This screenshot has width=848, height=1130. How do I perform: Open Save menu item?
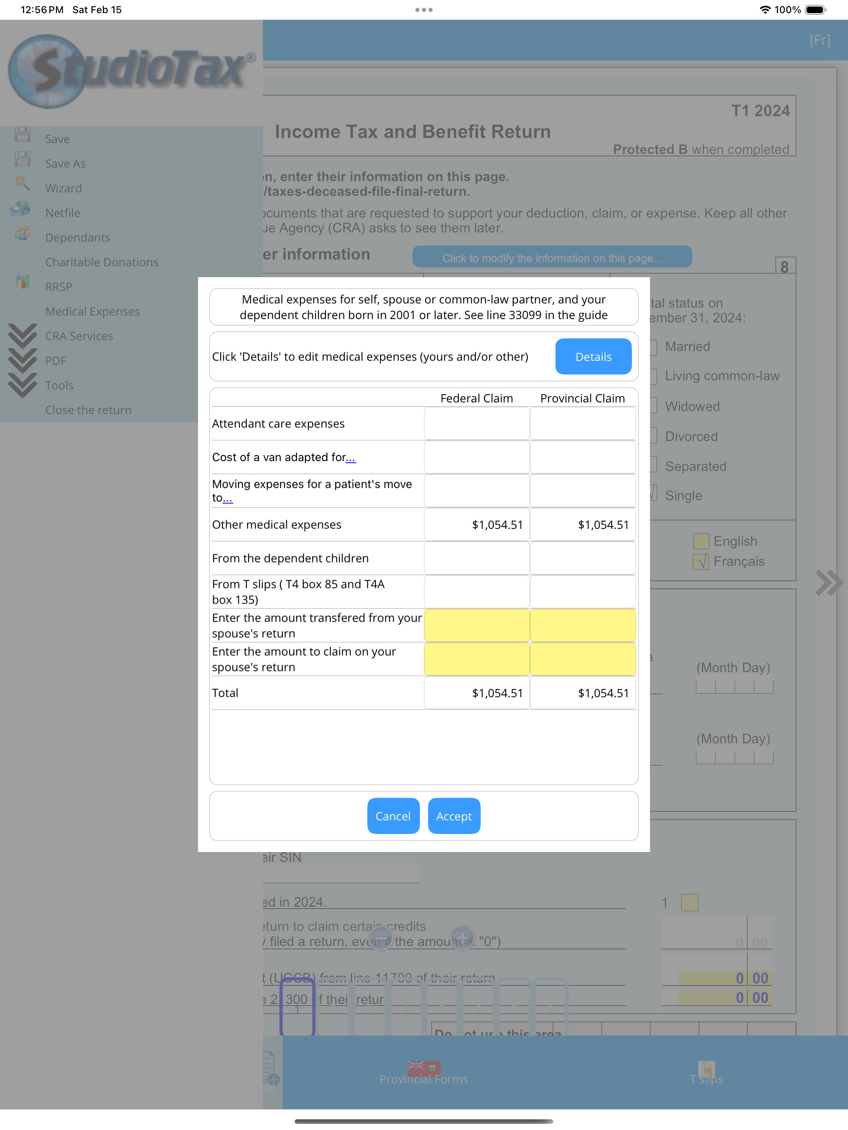(x=57, y=139)
